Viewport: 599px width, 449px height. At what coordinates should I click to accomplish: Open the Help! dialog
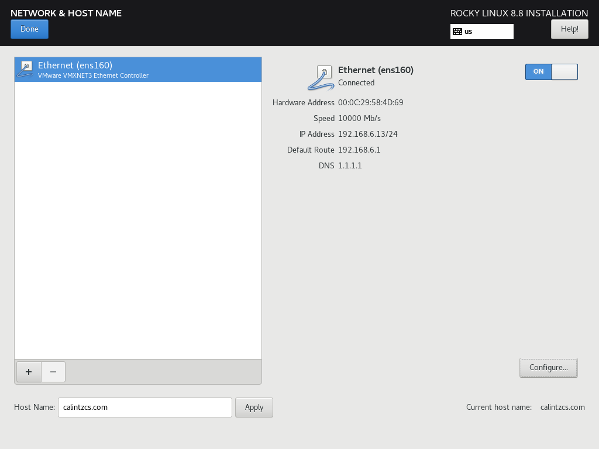[x=569, y=29]
